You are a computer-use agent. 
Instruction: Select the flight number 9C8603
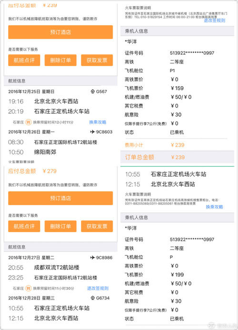click(104, 132)
